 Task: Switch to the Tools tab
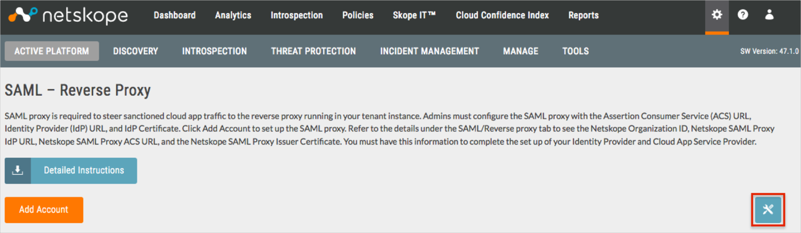click(x=575, y=51)
